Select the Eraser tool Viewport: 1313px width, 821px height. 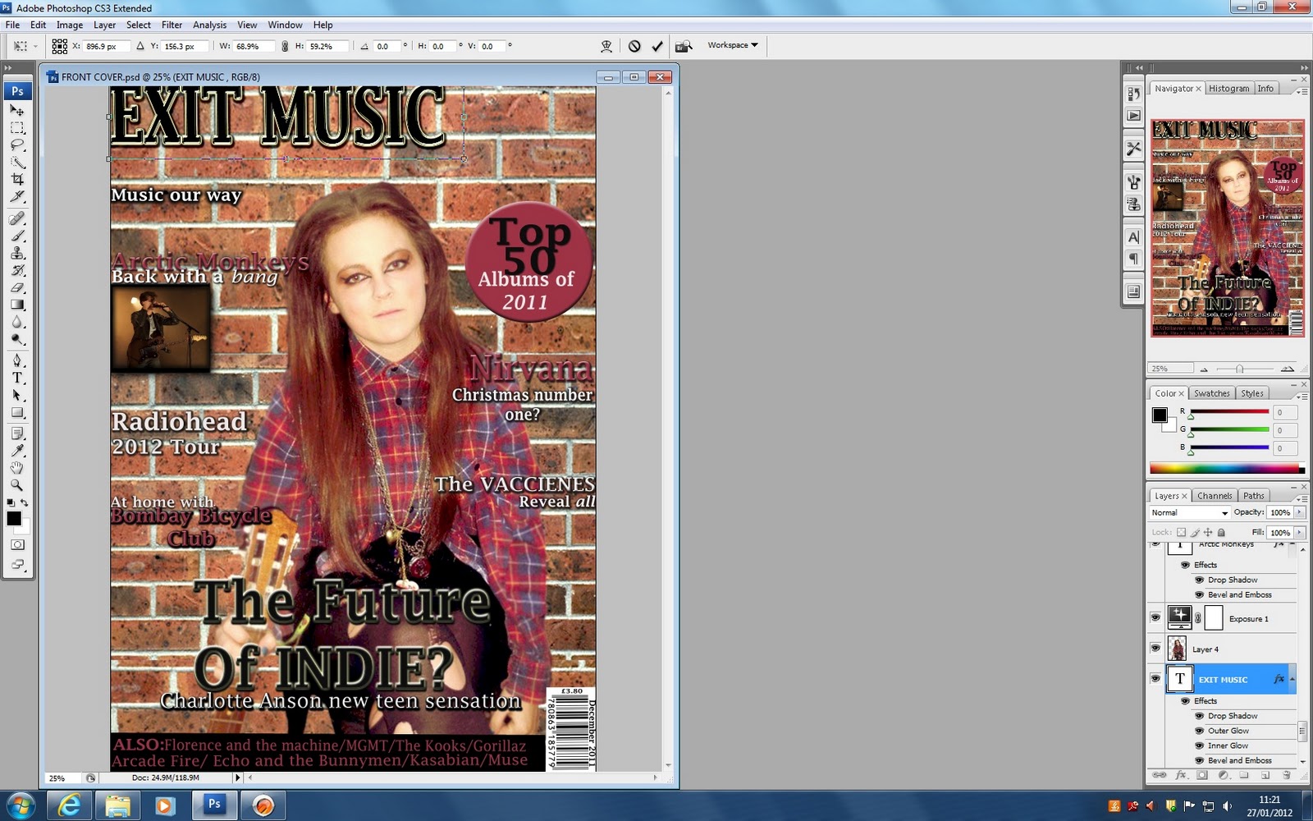pyautogui.click(x=17, y=287)
